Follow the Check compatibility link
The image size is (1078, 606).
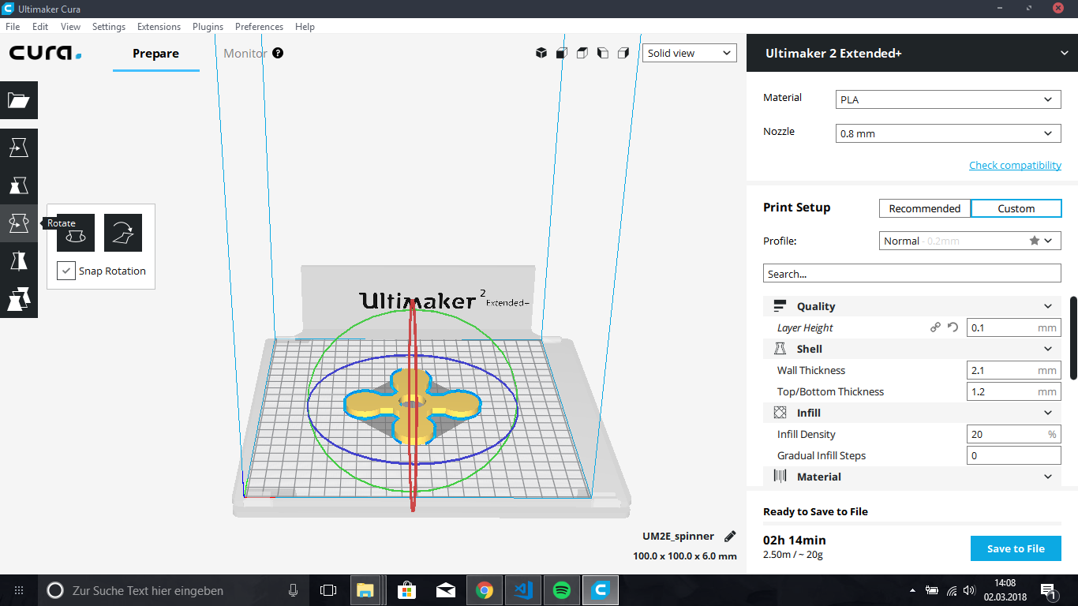(1015, 165)
